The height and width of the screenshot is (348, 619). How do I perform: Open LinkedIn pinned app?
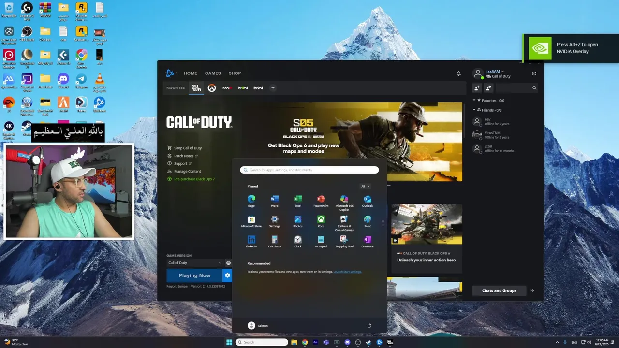tap(251, 242)
